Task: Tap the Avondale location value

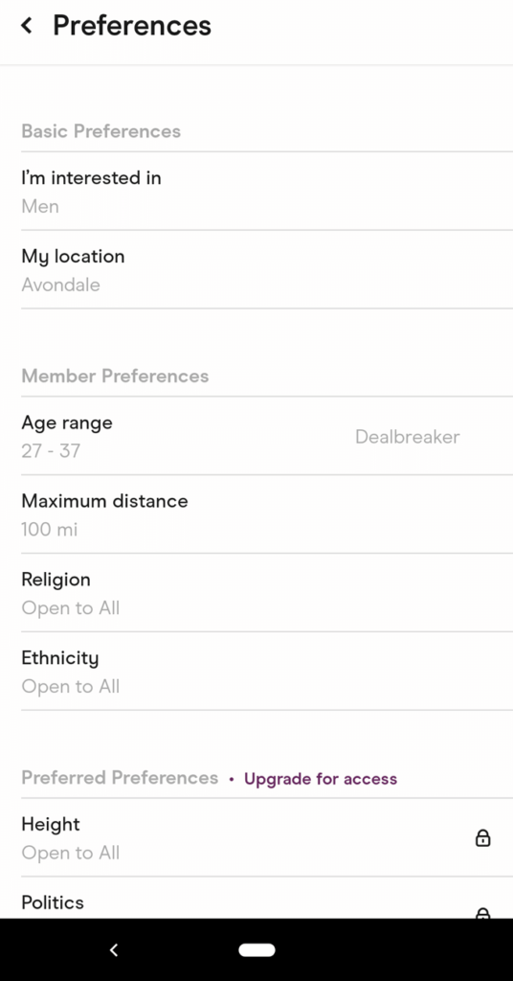Action: pos(60,285)
